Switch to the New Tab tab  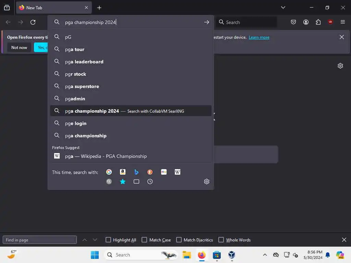(54, 8)
